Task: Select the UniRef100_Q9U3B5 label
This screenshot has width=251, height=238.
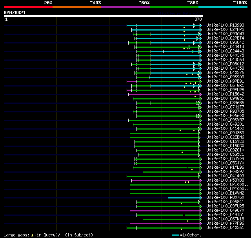Action: 225,133
